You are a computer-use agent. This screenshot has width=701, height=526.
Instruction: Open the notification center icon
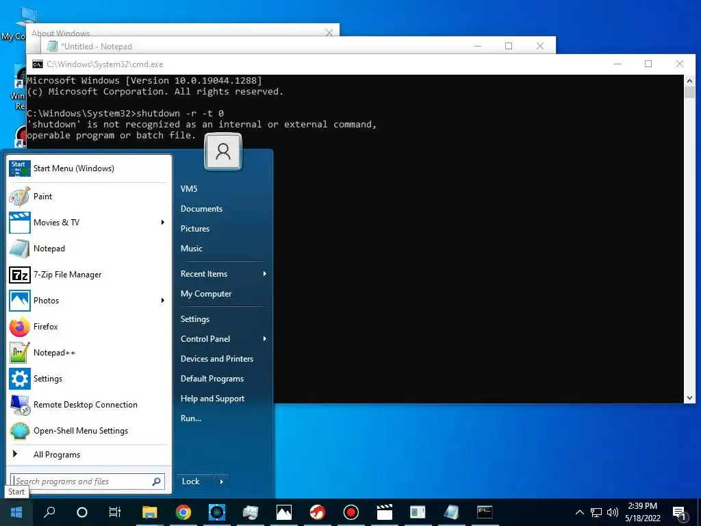point(680,514)
